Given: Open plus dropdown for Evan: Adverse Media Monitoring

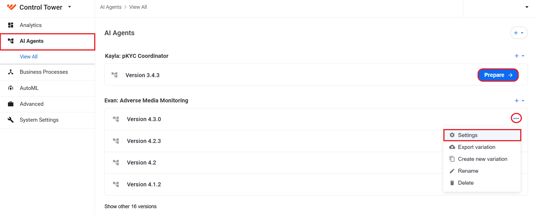Looking at the screenshot, I should (x=519, y=101).
